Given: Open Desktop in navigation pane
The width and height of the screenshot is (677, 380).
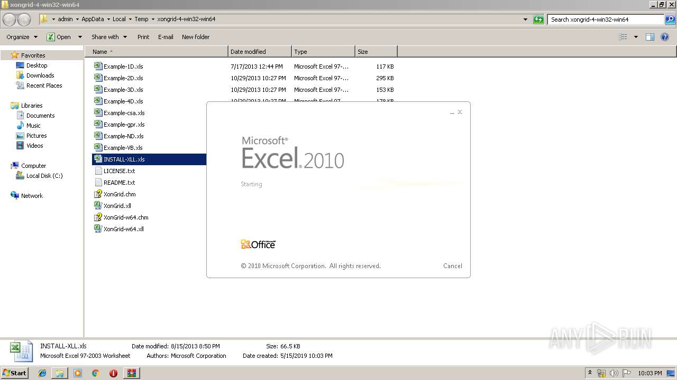Looking at the screenshot, I should click(36, 65).
